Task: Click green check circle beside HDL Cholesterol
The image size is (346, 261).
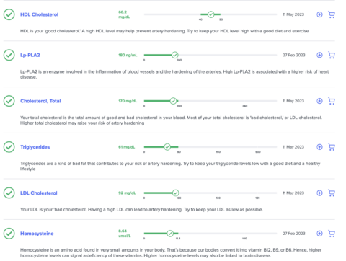Action: (9, 14)
